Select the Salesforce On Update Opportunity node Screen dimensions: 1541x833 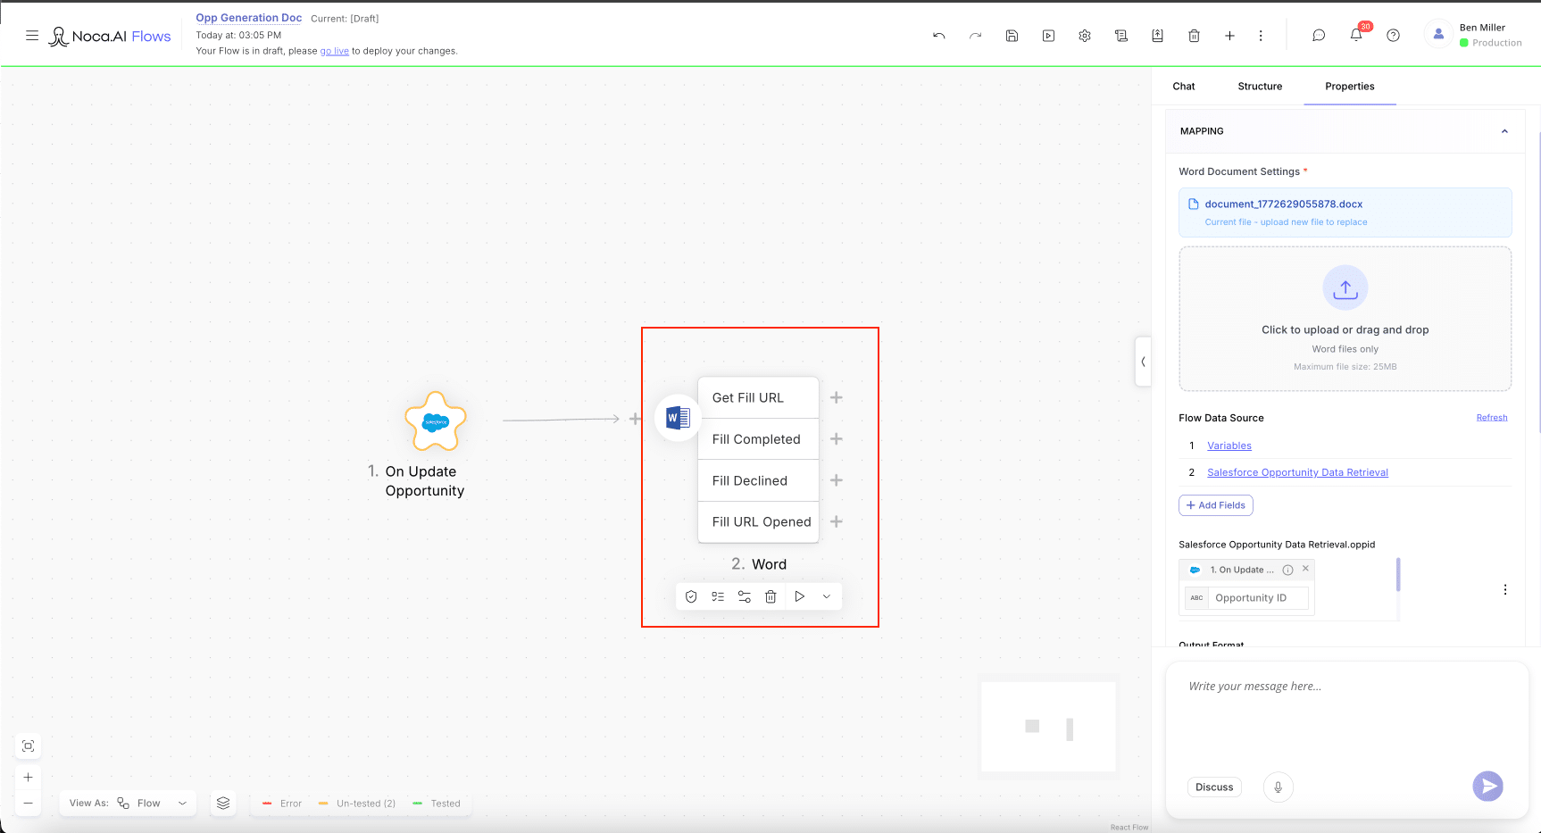(436, 421)
